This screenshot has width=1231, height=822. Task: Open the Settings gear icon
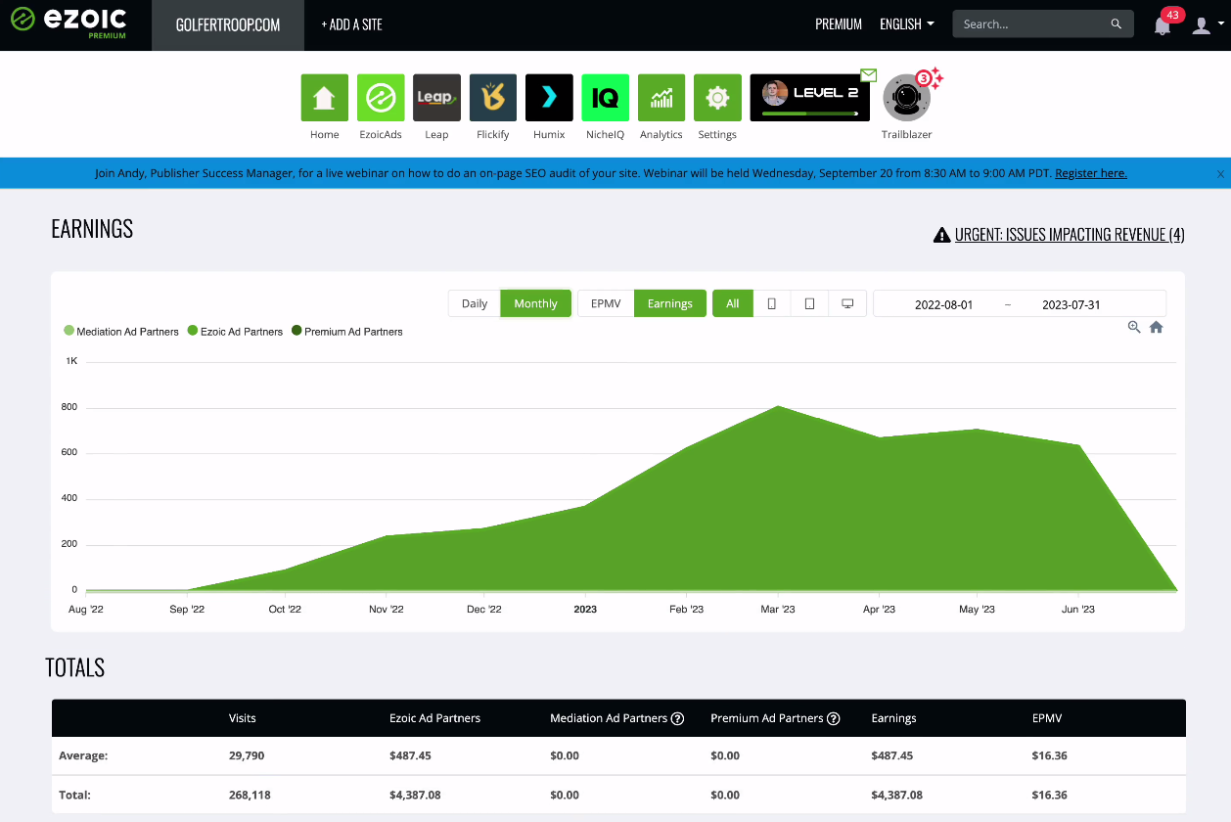(717, 98)
